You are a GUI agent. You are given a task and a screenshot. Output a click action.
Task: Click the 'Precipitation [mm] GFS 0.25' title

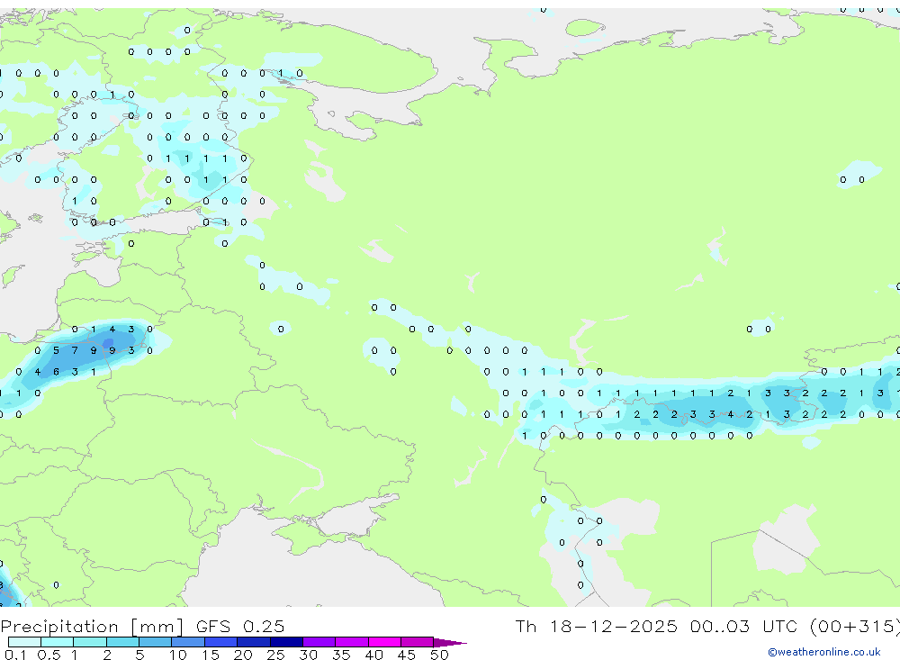tap(142, 627)
